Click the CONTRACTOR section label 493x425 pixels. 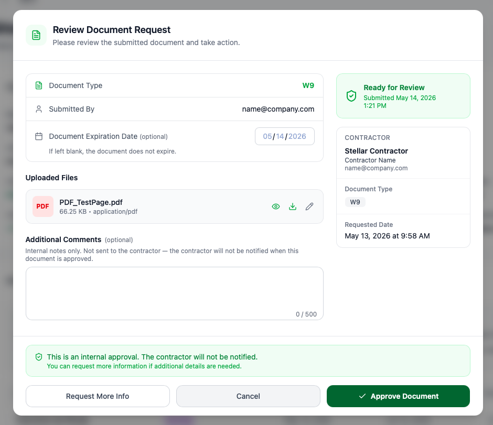point(367,138)
